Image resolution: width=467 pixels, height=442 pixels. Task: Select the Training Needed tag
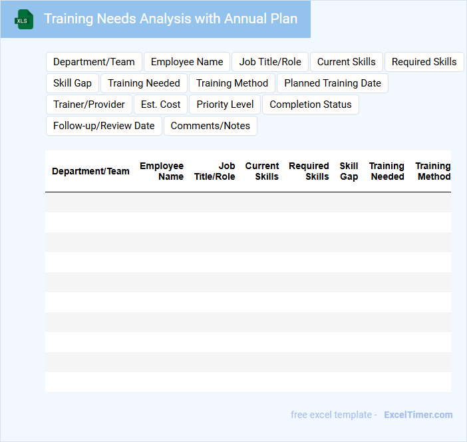pyautogui.click(x=144, y=83)
